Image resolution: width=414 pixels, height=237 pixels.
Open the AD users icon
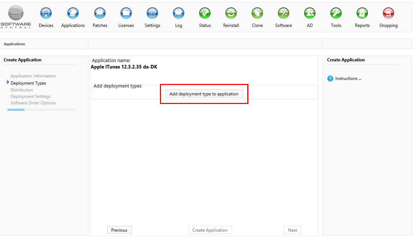click(310, 14)
